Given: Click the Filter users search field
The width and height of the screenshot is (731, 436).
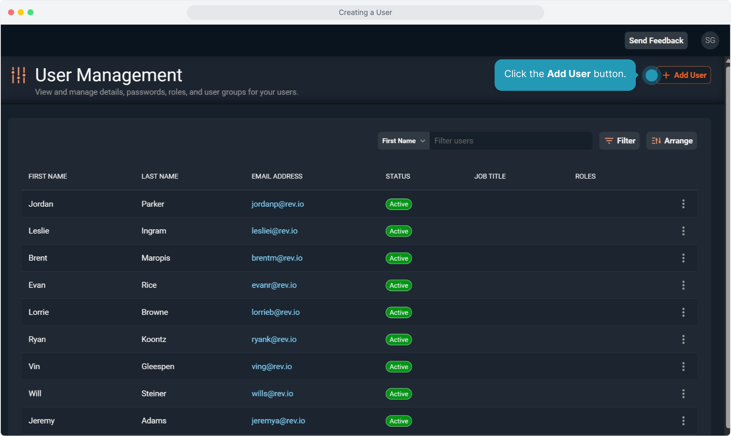Looking at the screenshot, I should pyautogui.click(x=510, y=141).
